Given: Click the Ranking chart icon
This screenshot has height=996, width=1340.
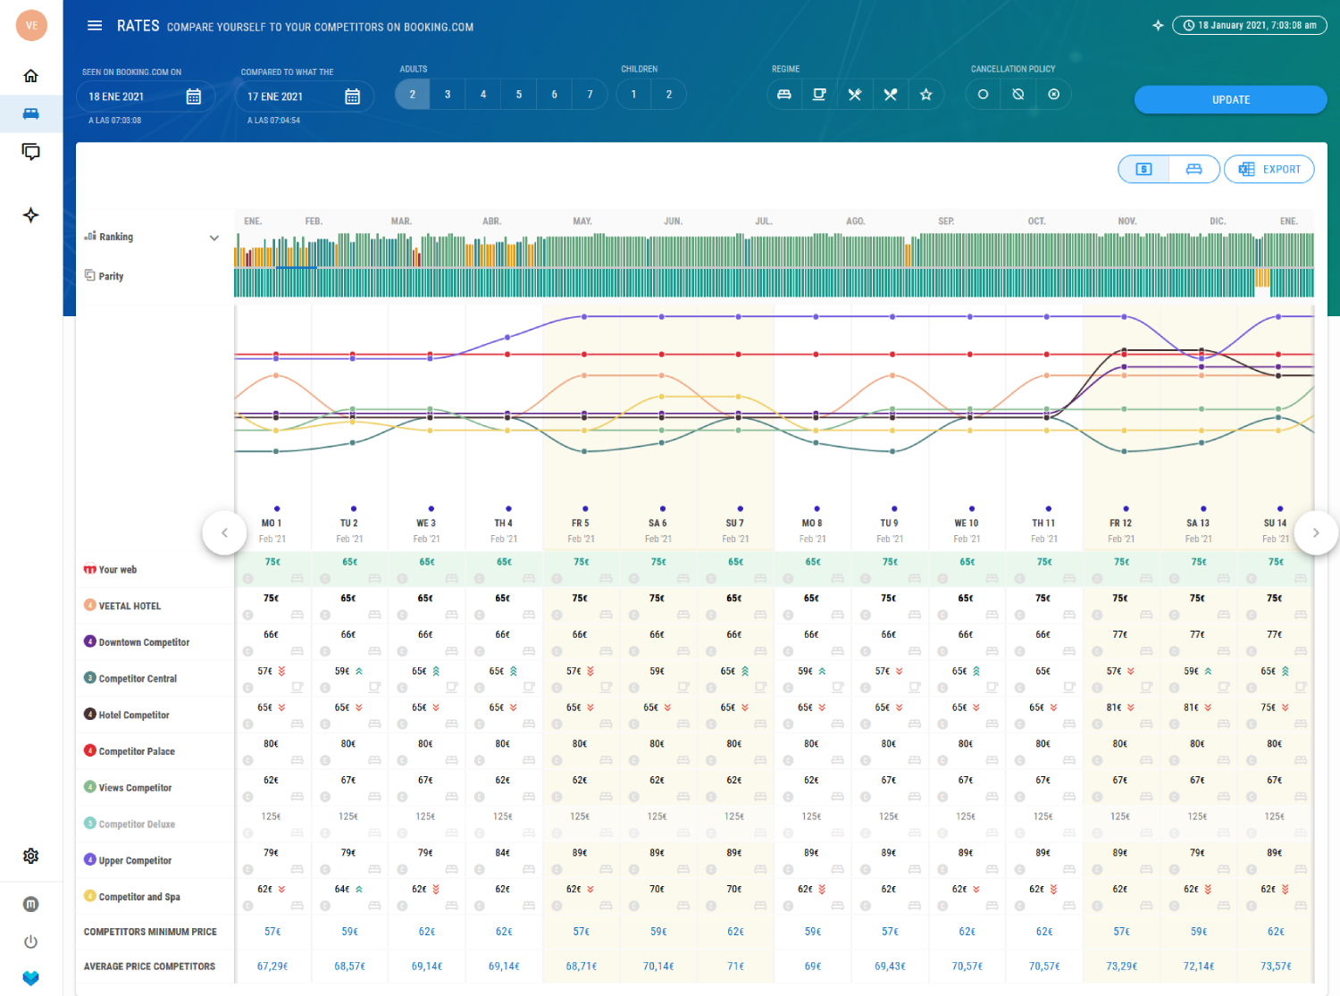Looking at the screenshot, I should pyautogui.click(x=90, y=236).
